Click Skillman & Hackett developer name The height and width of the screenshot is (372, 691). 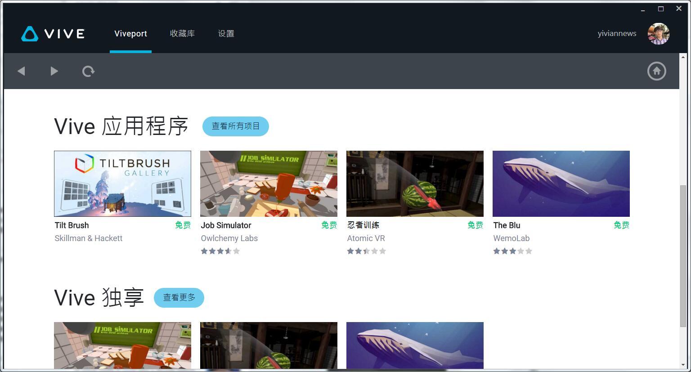[89, 238]
